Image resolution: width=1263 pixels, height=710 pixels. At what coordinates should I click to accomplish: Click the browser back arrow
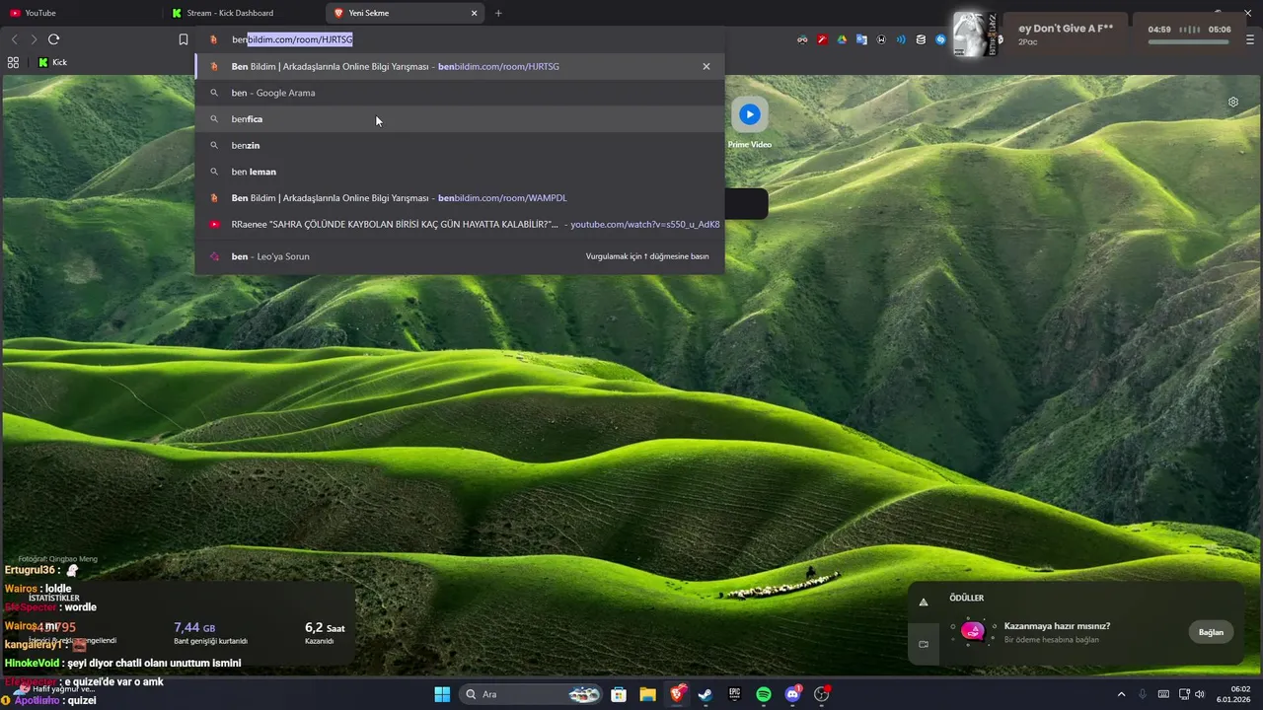click(x=14, y=39)
